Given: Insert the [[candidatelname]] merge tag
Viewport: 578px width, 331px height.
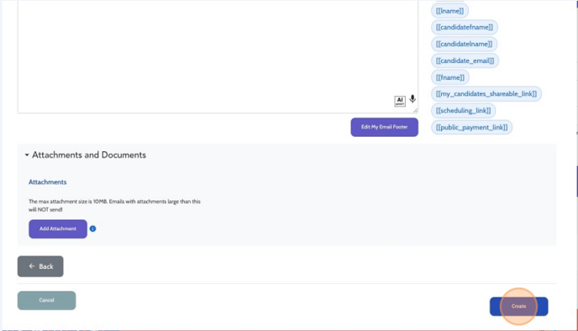Looking at the screenshot, I should [x=464, y=44].
